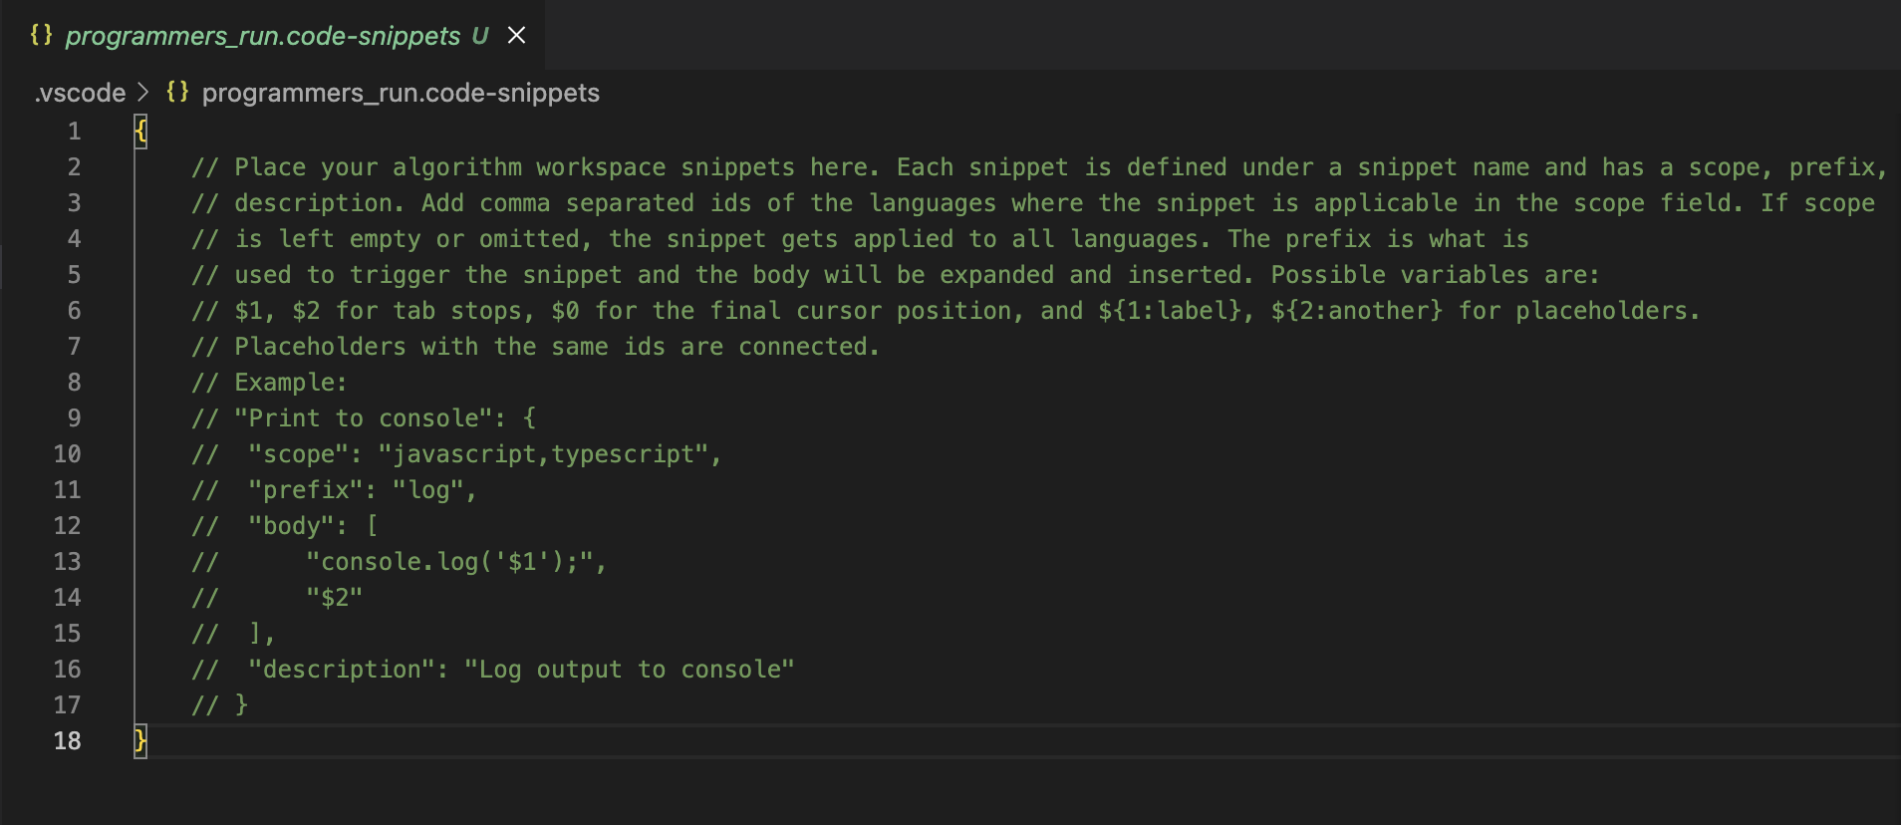Click the text '"body": [' on line 12
This screenshot has height=825, width=1901.
pos(313,526)
